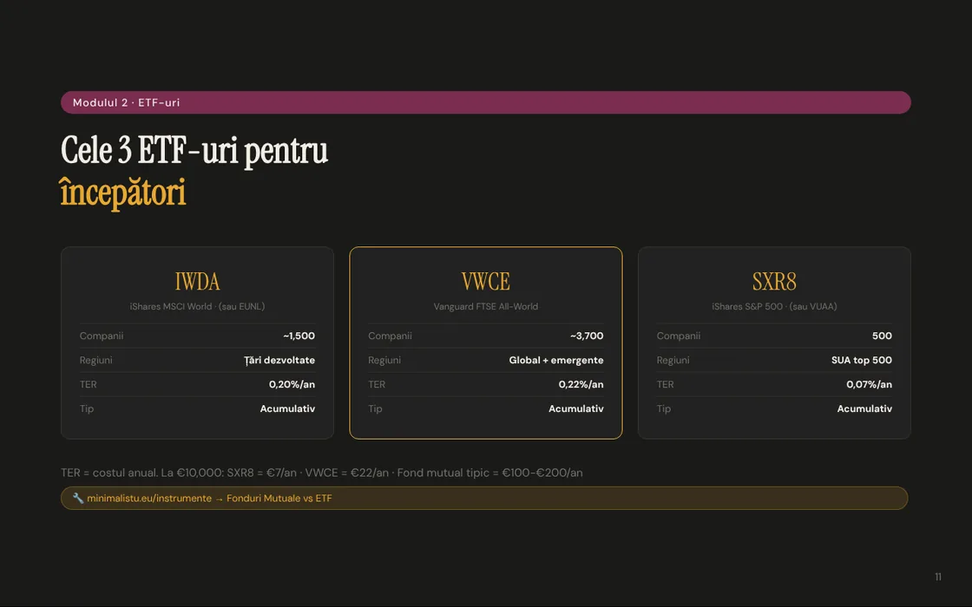Viewport: 972px width, 607px height.
Task: Click the Vanguard FTSE All-World subtitle
Action: tap(485, 306)
